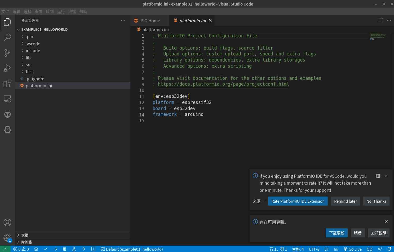The width and height of the screenshot is (394, 252).
Task: Open the 查看 menu
Action: [x=39, y=12]
